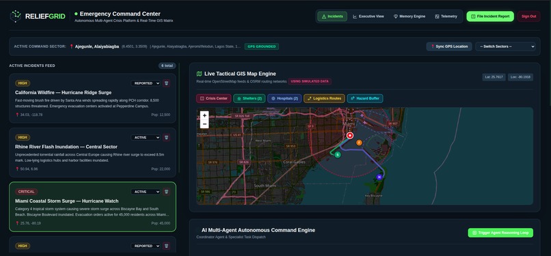
Task: Open the Switch Sectors dropdown
Action: [505, 46]
